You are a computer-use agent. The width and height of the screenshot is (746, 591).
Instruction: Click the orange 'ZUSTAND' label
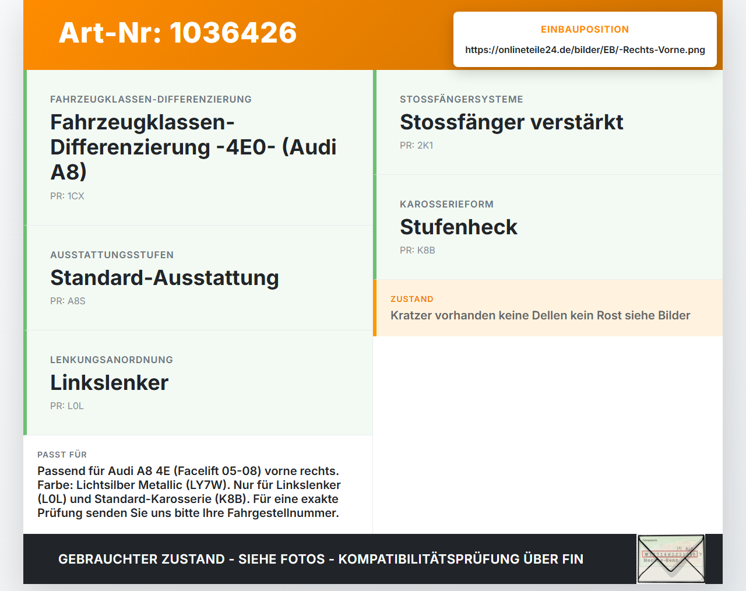(412, 299)
